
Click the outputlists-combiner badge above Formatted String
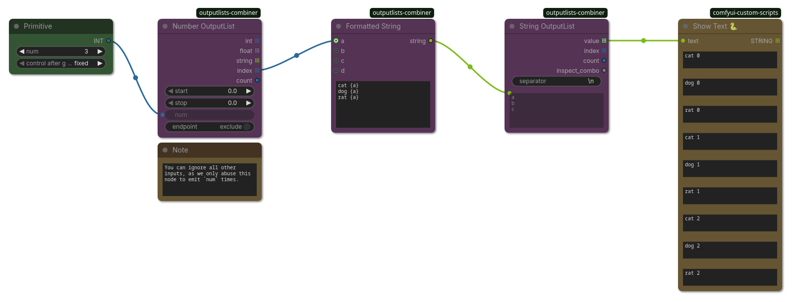(402, 13)
